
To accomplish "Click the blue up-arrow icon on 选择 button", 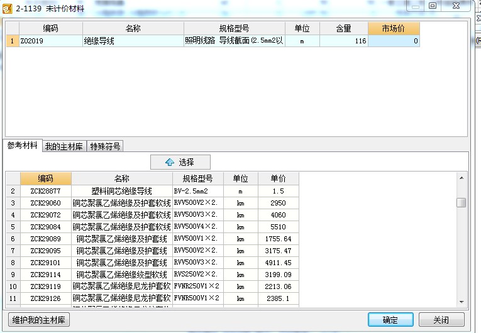I will pos(170,162).
